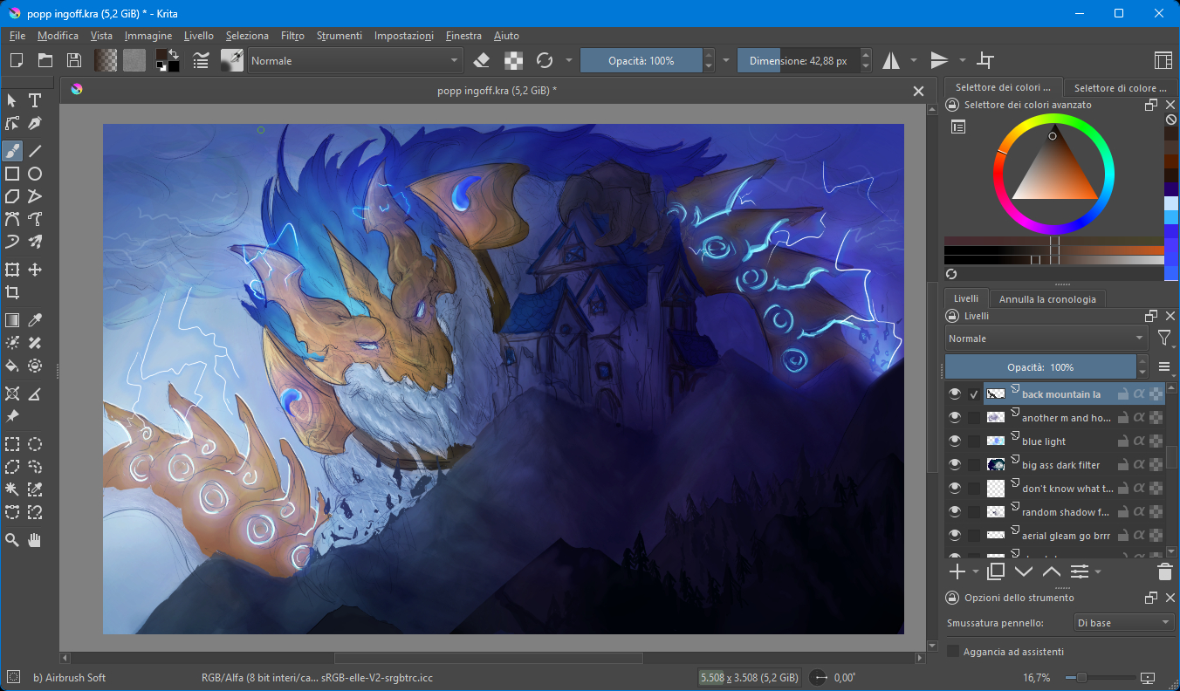The height and width of the screenshot is (691, 1180).
Task: Adjust the brush Opacità slider in toolbar
Action: click(x=641, y=60)
